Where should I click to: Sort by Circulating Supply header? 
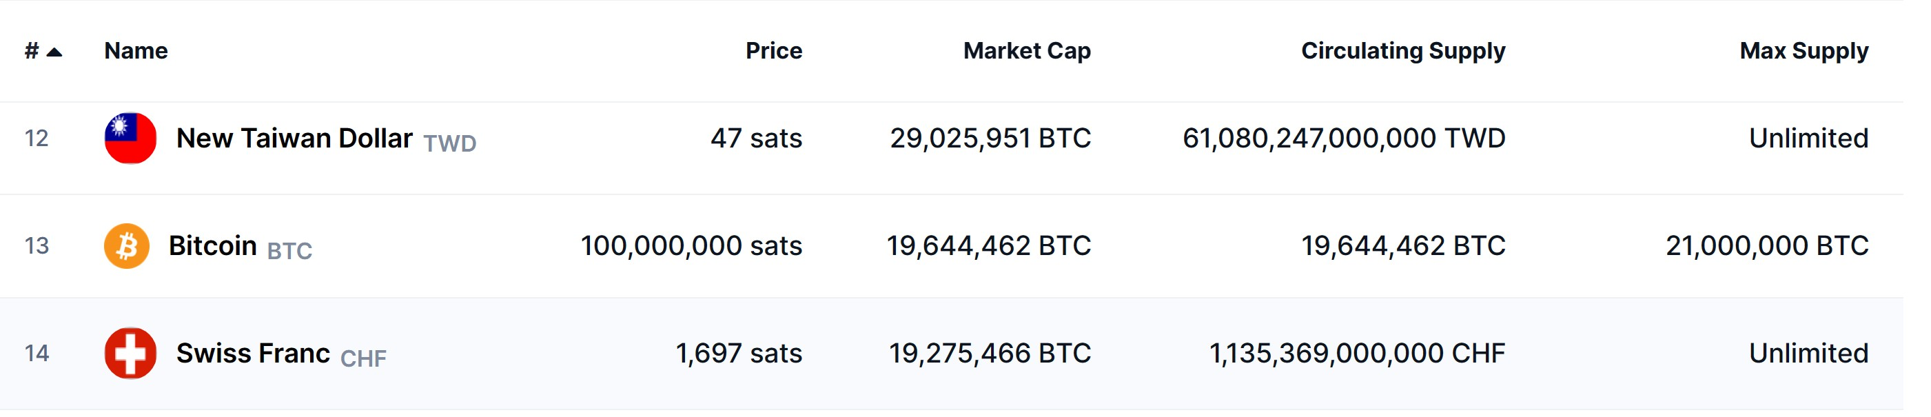[1402, 51]
